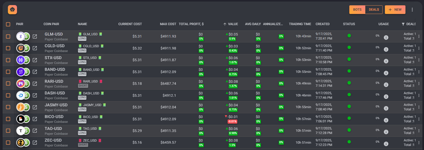Viewport: 424px width, 150px height.
Task: Click the green status indicator for RARI-USD
Action: (x=349, y=83)
